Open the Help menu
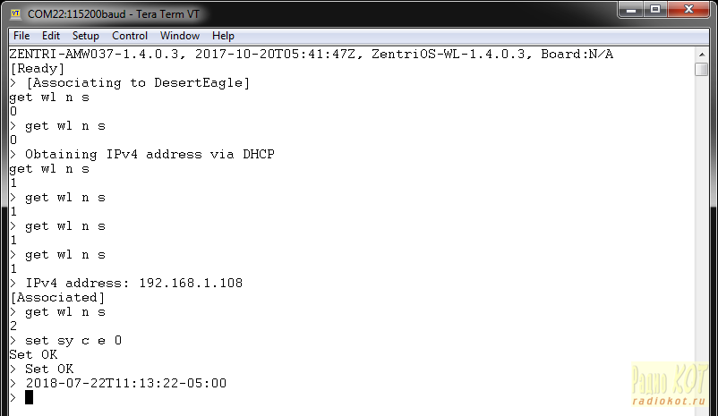The image size is (718, 416). (x=223, y=36)
